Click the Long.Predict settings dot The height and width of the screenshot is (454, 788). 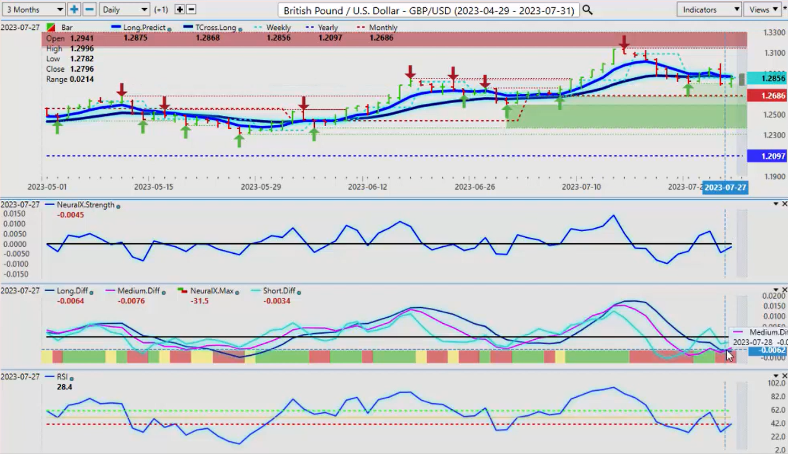(169, 29)
